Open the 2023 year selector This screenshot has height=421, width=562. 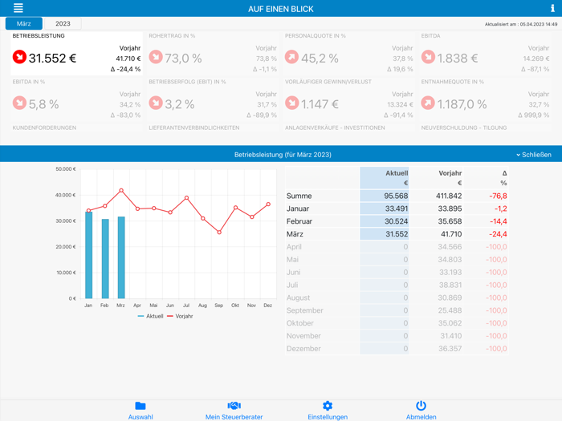click(63, 23)
